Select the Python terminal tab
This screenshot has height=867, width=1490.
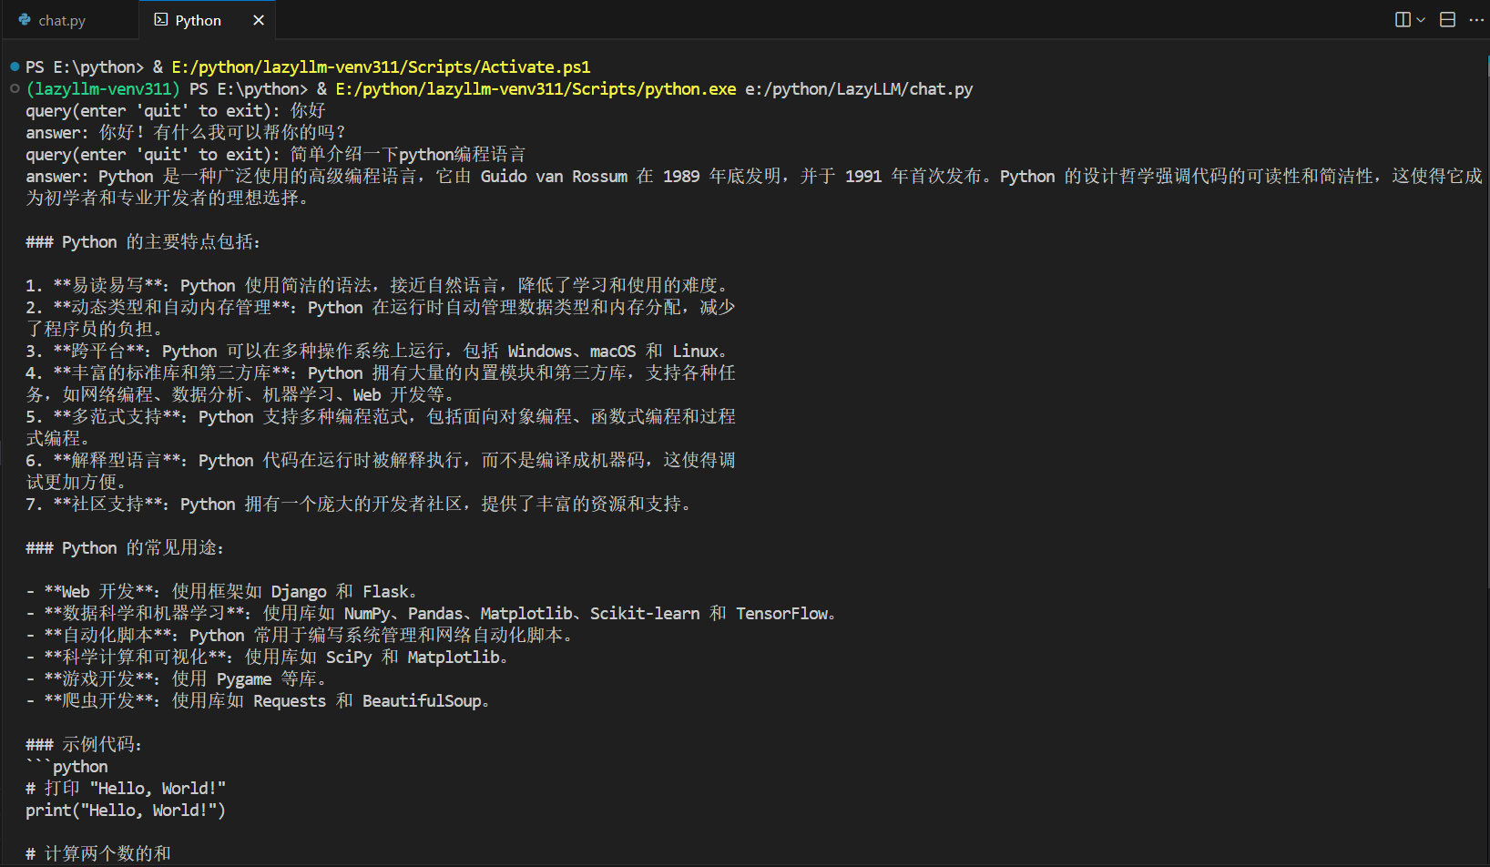click(198, 20)
